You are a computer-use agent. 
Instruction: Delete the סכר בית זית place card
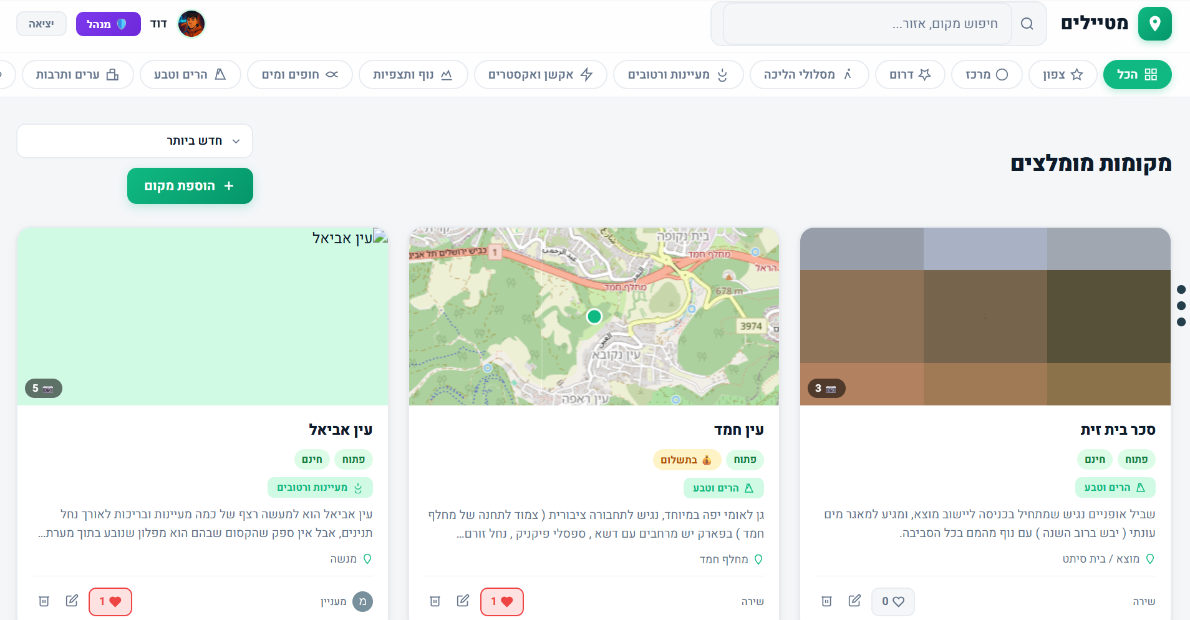click(x=826, y=601)
